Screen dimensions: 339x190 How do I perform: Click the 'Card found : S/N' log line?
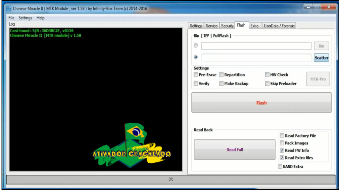42,31
